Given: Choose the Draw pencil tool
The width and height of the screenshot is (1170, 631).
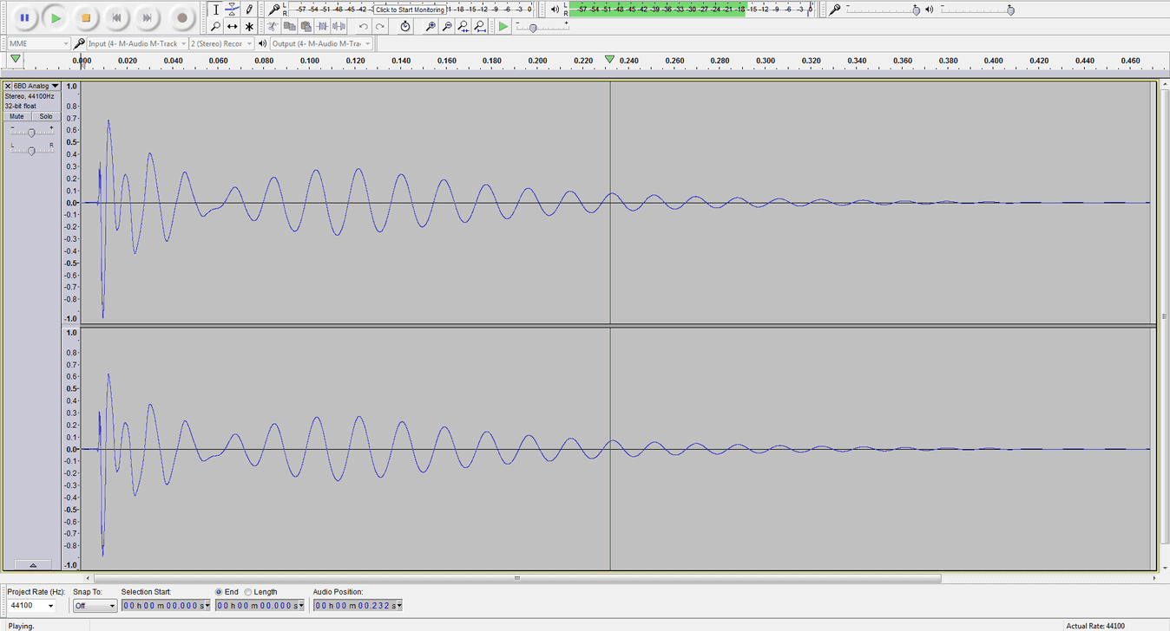Looking at the screenshot, I should coord(249,10).
